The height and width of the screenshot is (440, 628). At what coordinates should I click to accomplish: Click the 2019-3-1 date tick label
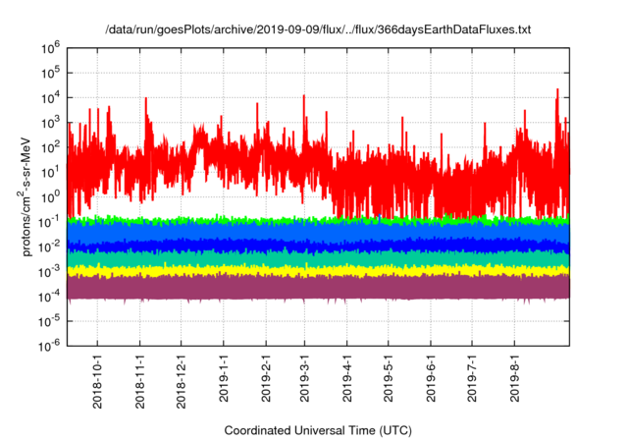coord(304,377)
